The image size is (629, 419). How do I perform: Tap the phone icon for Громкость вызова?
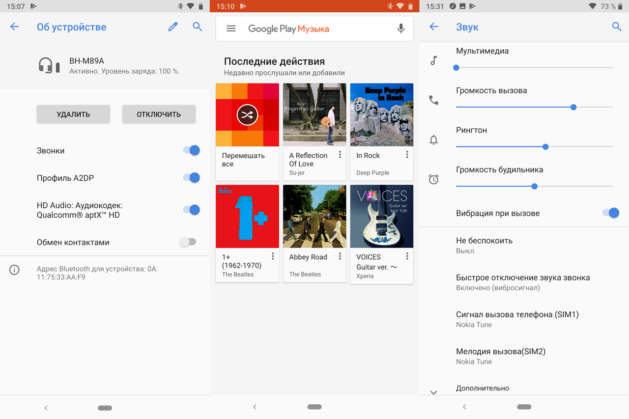433,100
